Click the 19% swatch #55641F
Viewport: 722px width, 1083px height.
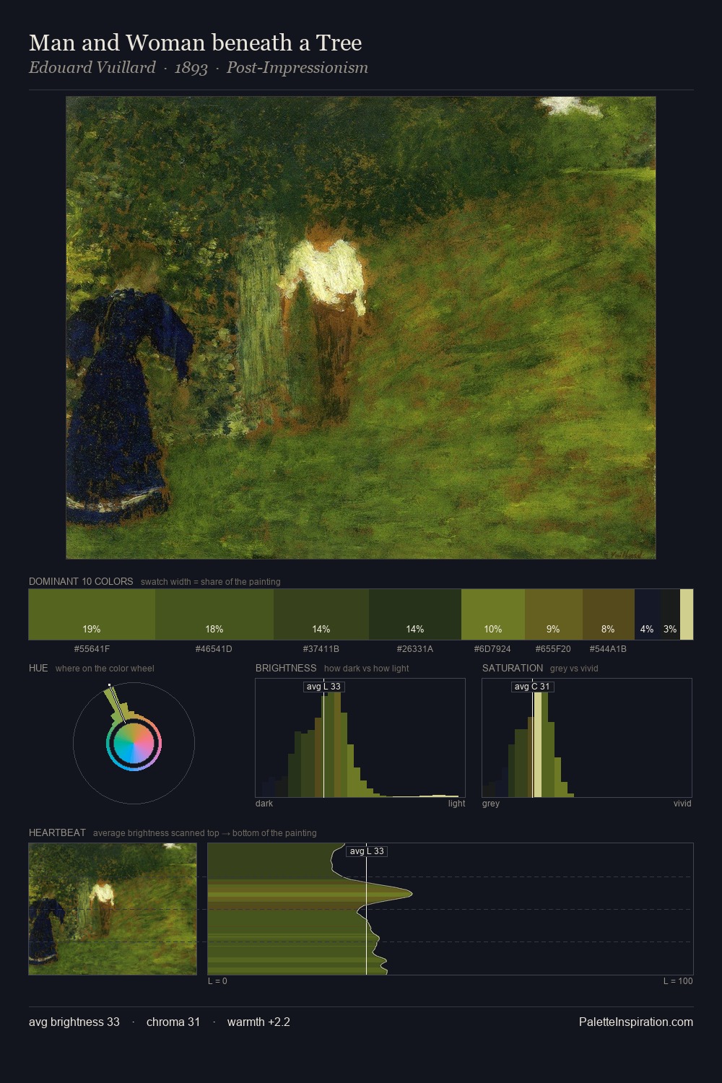coord(92,614)
